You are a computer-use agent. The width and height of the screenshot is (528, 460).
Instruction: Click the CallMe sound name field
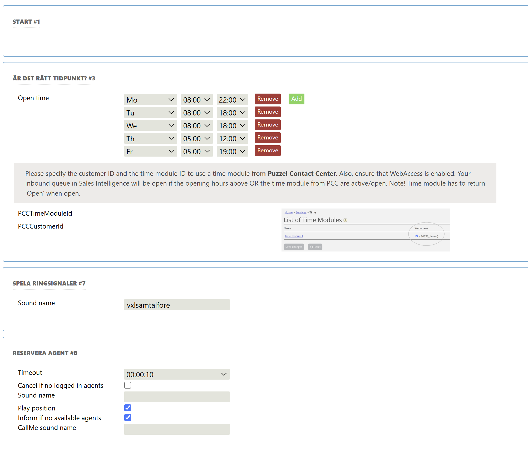pyautogui.click(x=176, y=429)
